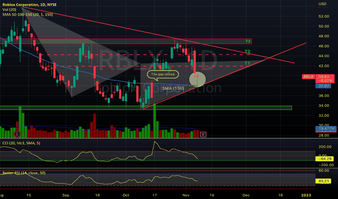Click the RBLX price tag label
Viewport: 338px width, 199px height.
tap(309, 77)
